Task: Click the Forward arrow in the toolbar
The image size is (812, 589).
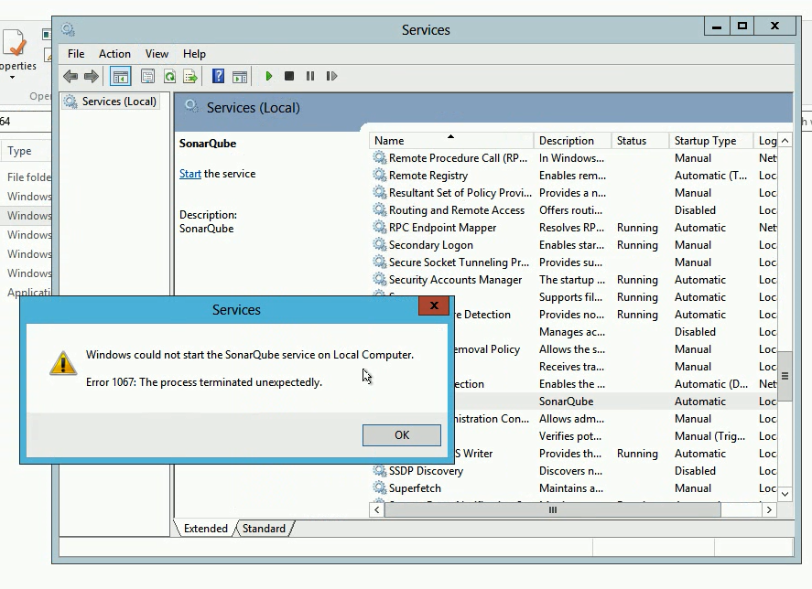Action: point(92,77)
